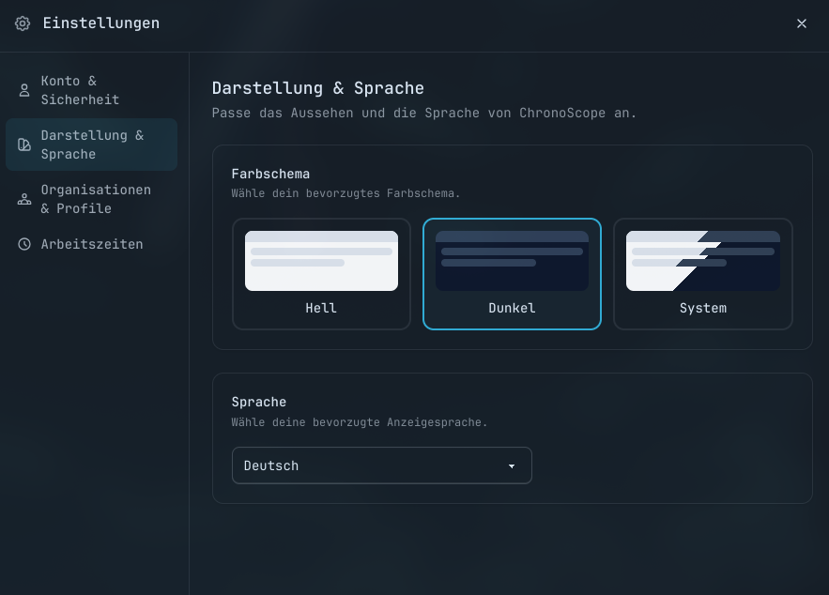The image size is (829, 595).
Task: Click text 'Wähle dein bevorzugtes Farbschema.'
Action: (345, 193)
